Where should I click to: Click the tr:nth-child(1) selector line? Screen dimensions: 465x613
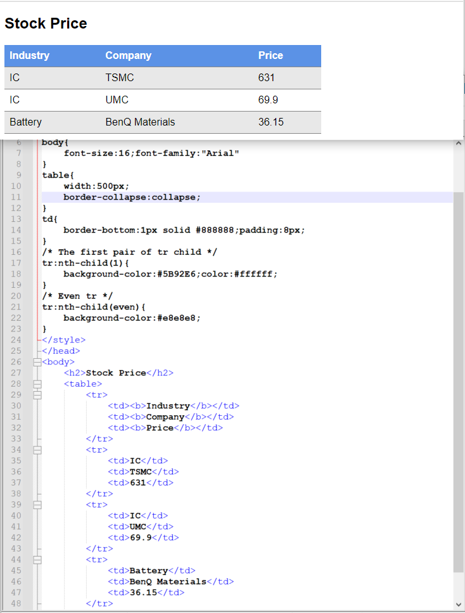tap(86, 263)
